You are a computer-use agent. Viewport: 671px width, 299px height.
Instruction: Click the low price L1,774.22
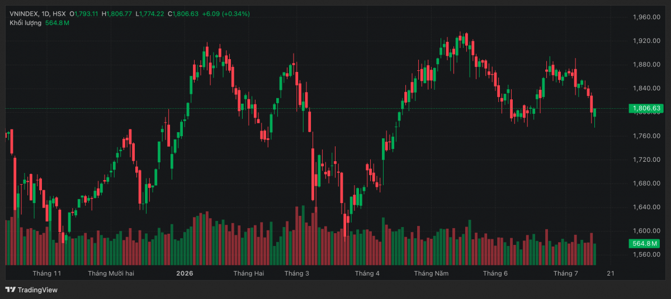click(149, 13)
